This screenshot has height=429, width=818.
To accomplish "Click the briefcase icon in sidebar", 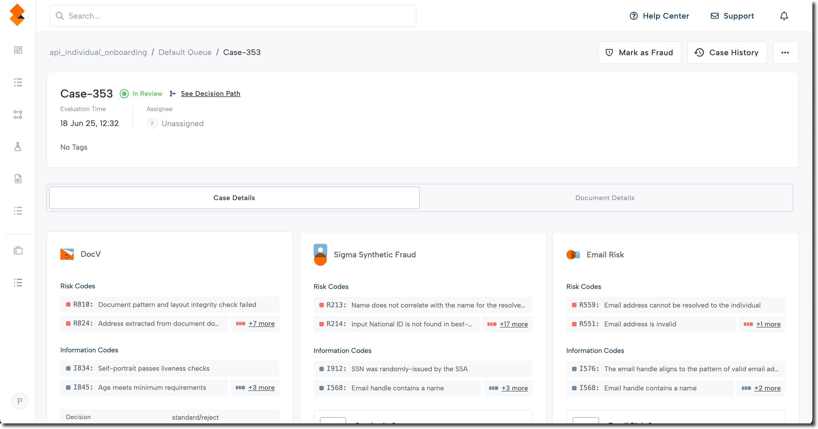I will [18, 250].
